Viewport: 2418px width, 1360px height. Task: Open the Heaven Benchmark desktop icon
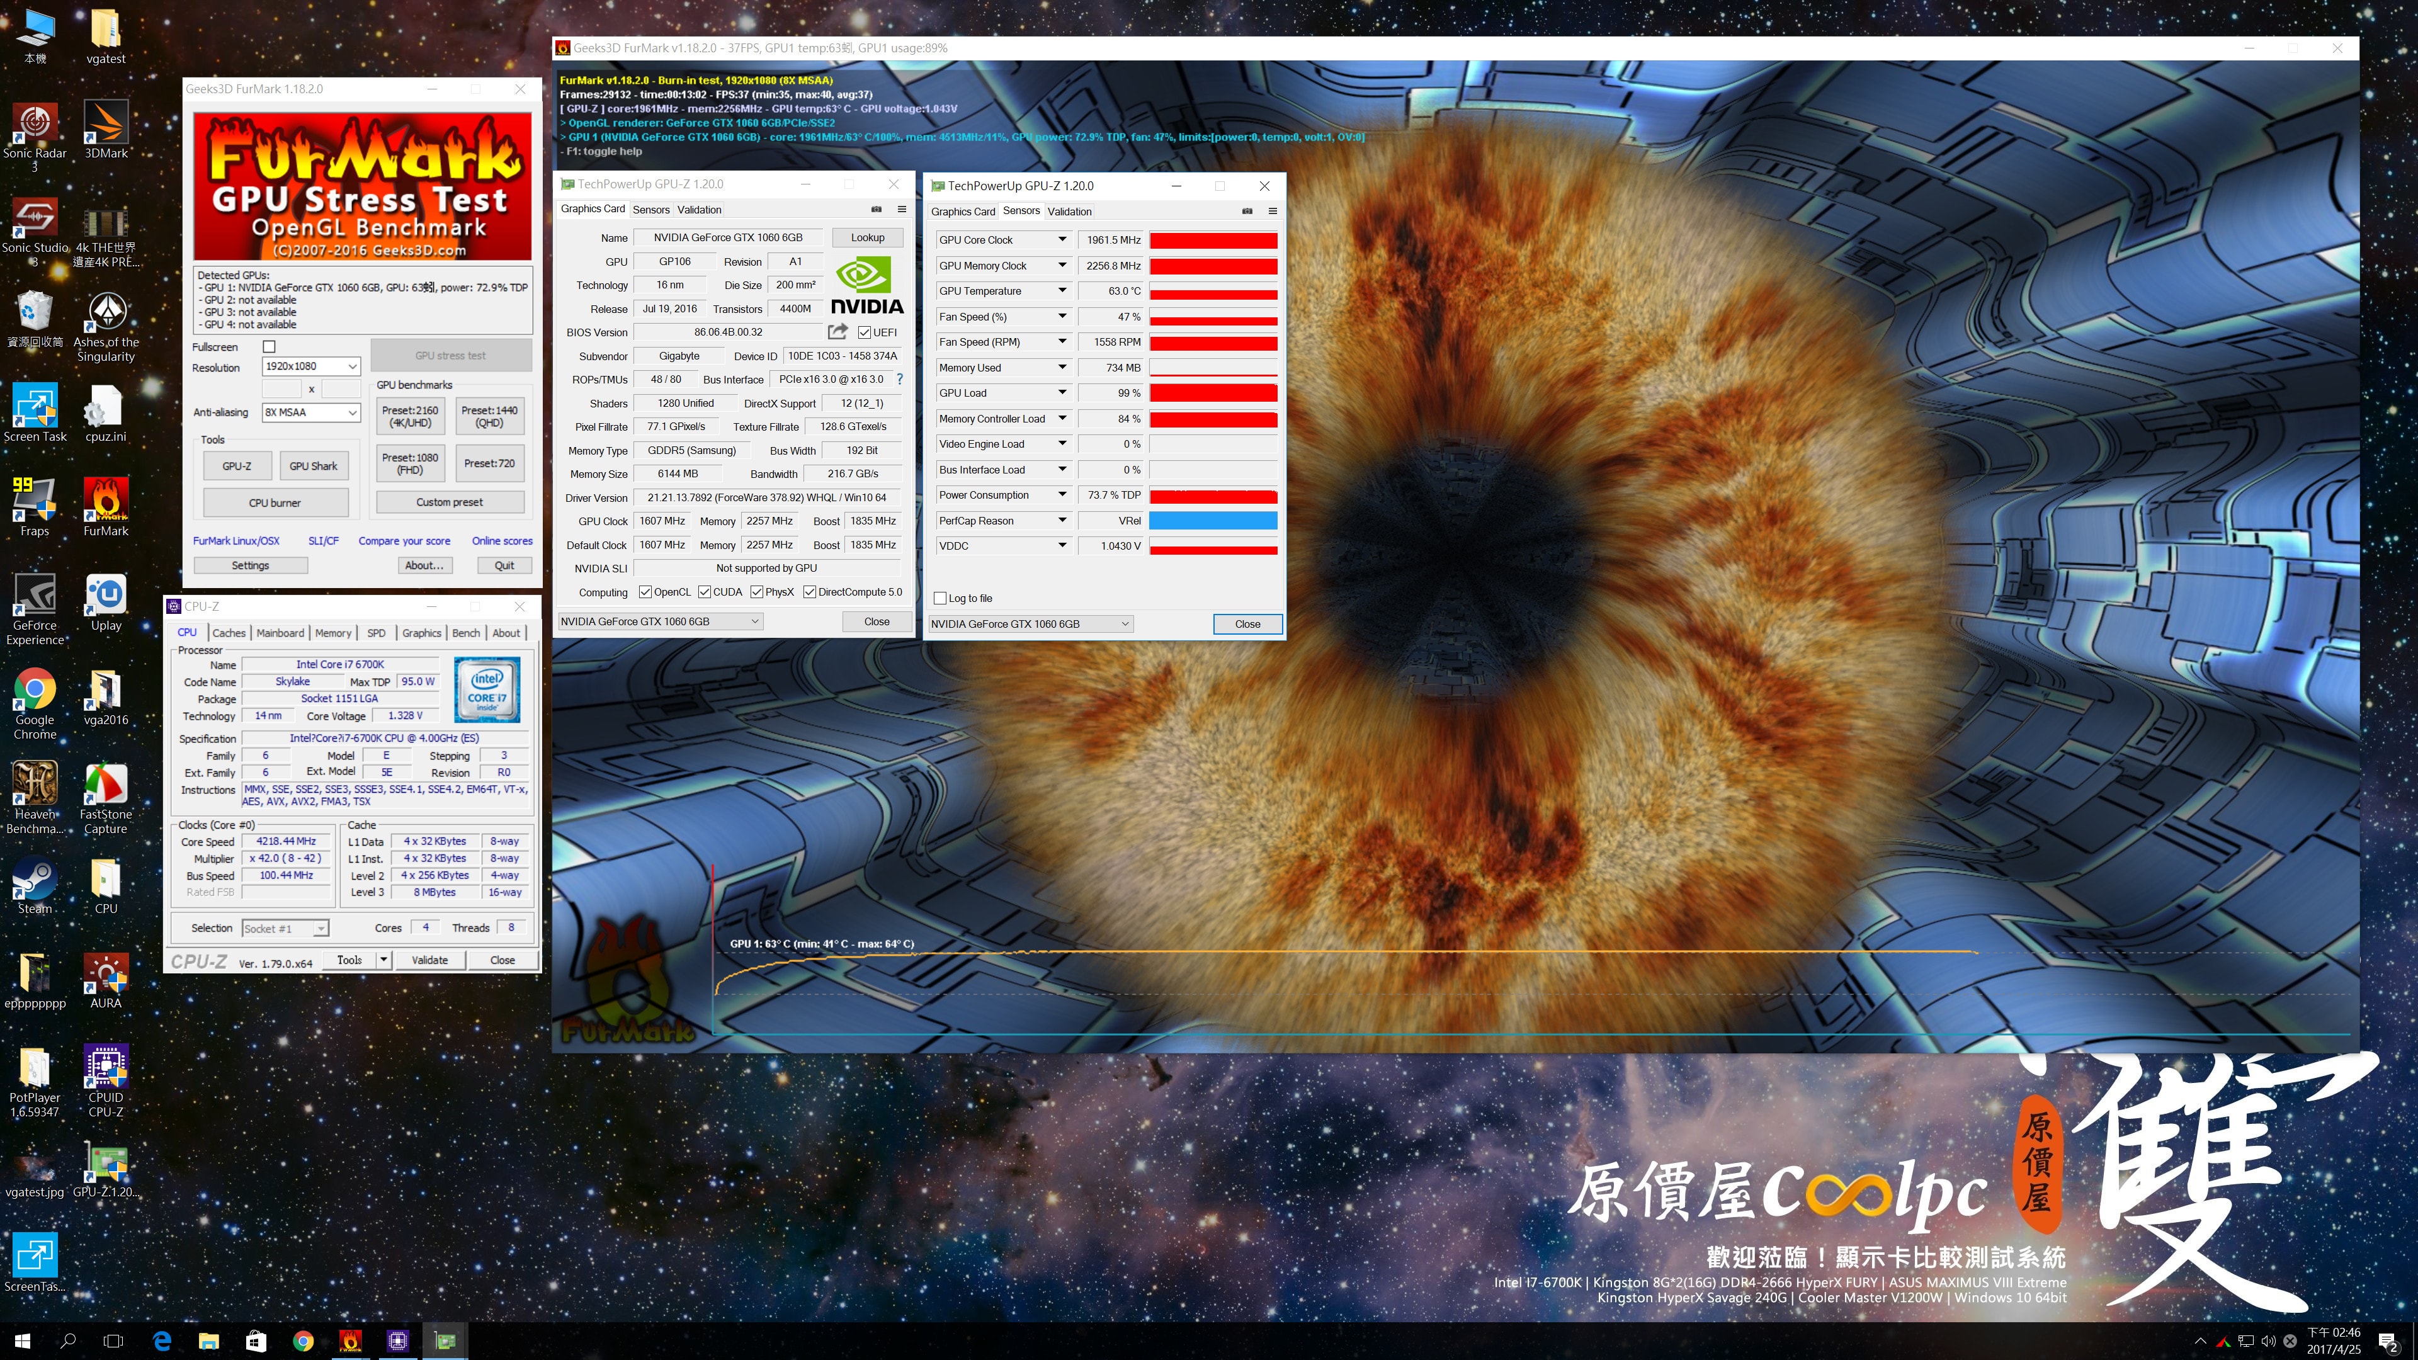click(x=35, y=798)
